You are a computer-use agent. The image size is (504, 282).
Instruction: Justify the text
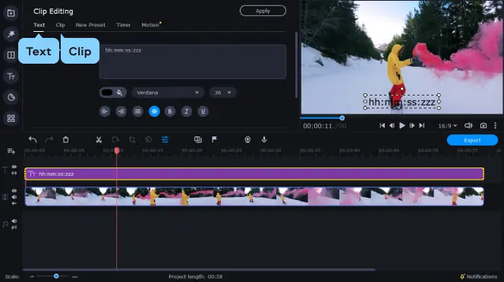pos(137,111)
